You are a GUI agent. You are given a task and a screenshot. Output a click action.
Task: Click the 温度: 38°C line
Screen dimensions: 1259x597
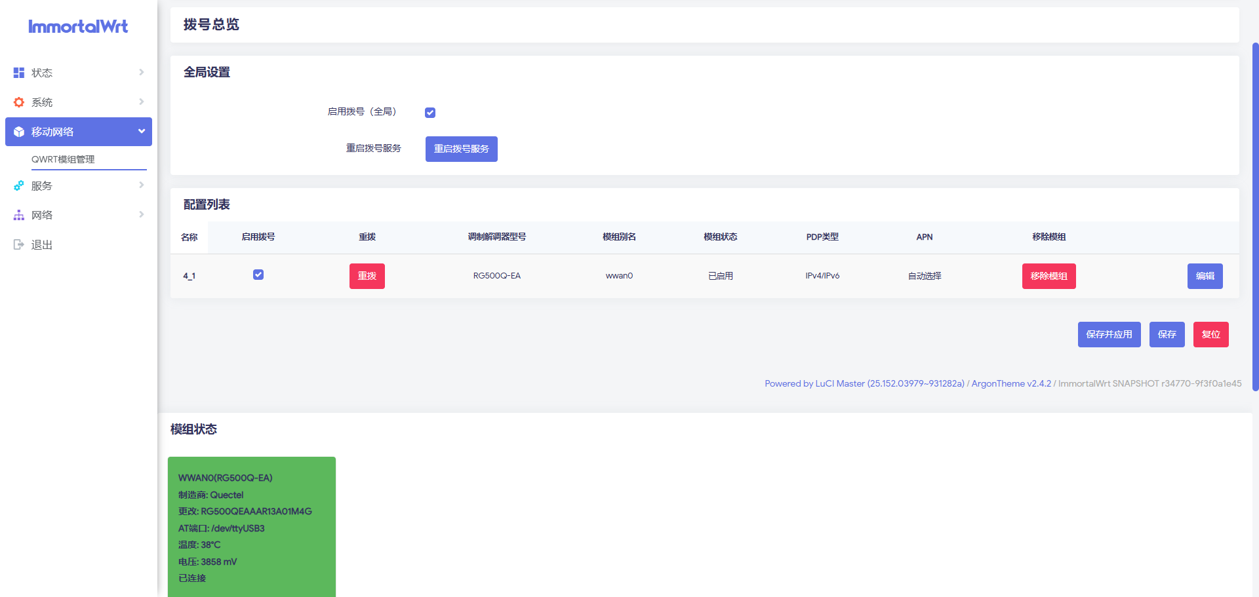pyautogui.click(x=199, y=545)
